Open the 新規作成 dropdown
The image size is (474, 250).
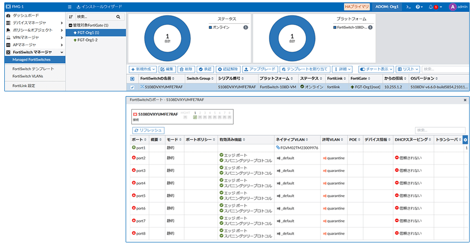[143, 69]
